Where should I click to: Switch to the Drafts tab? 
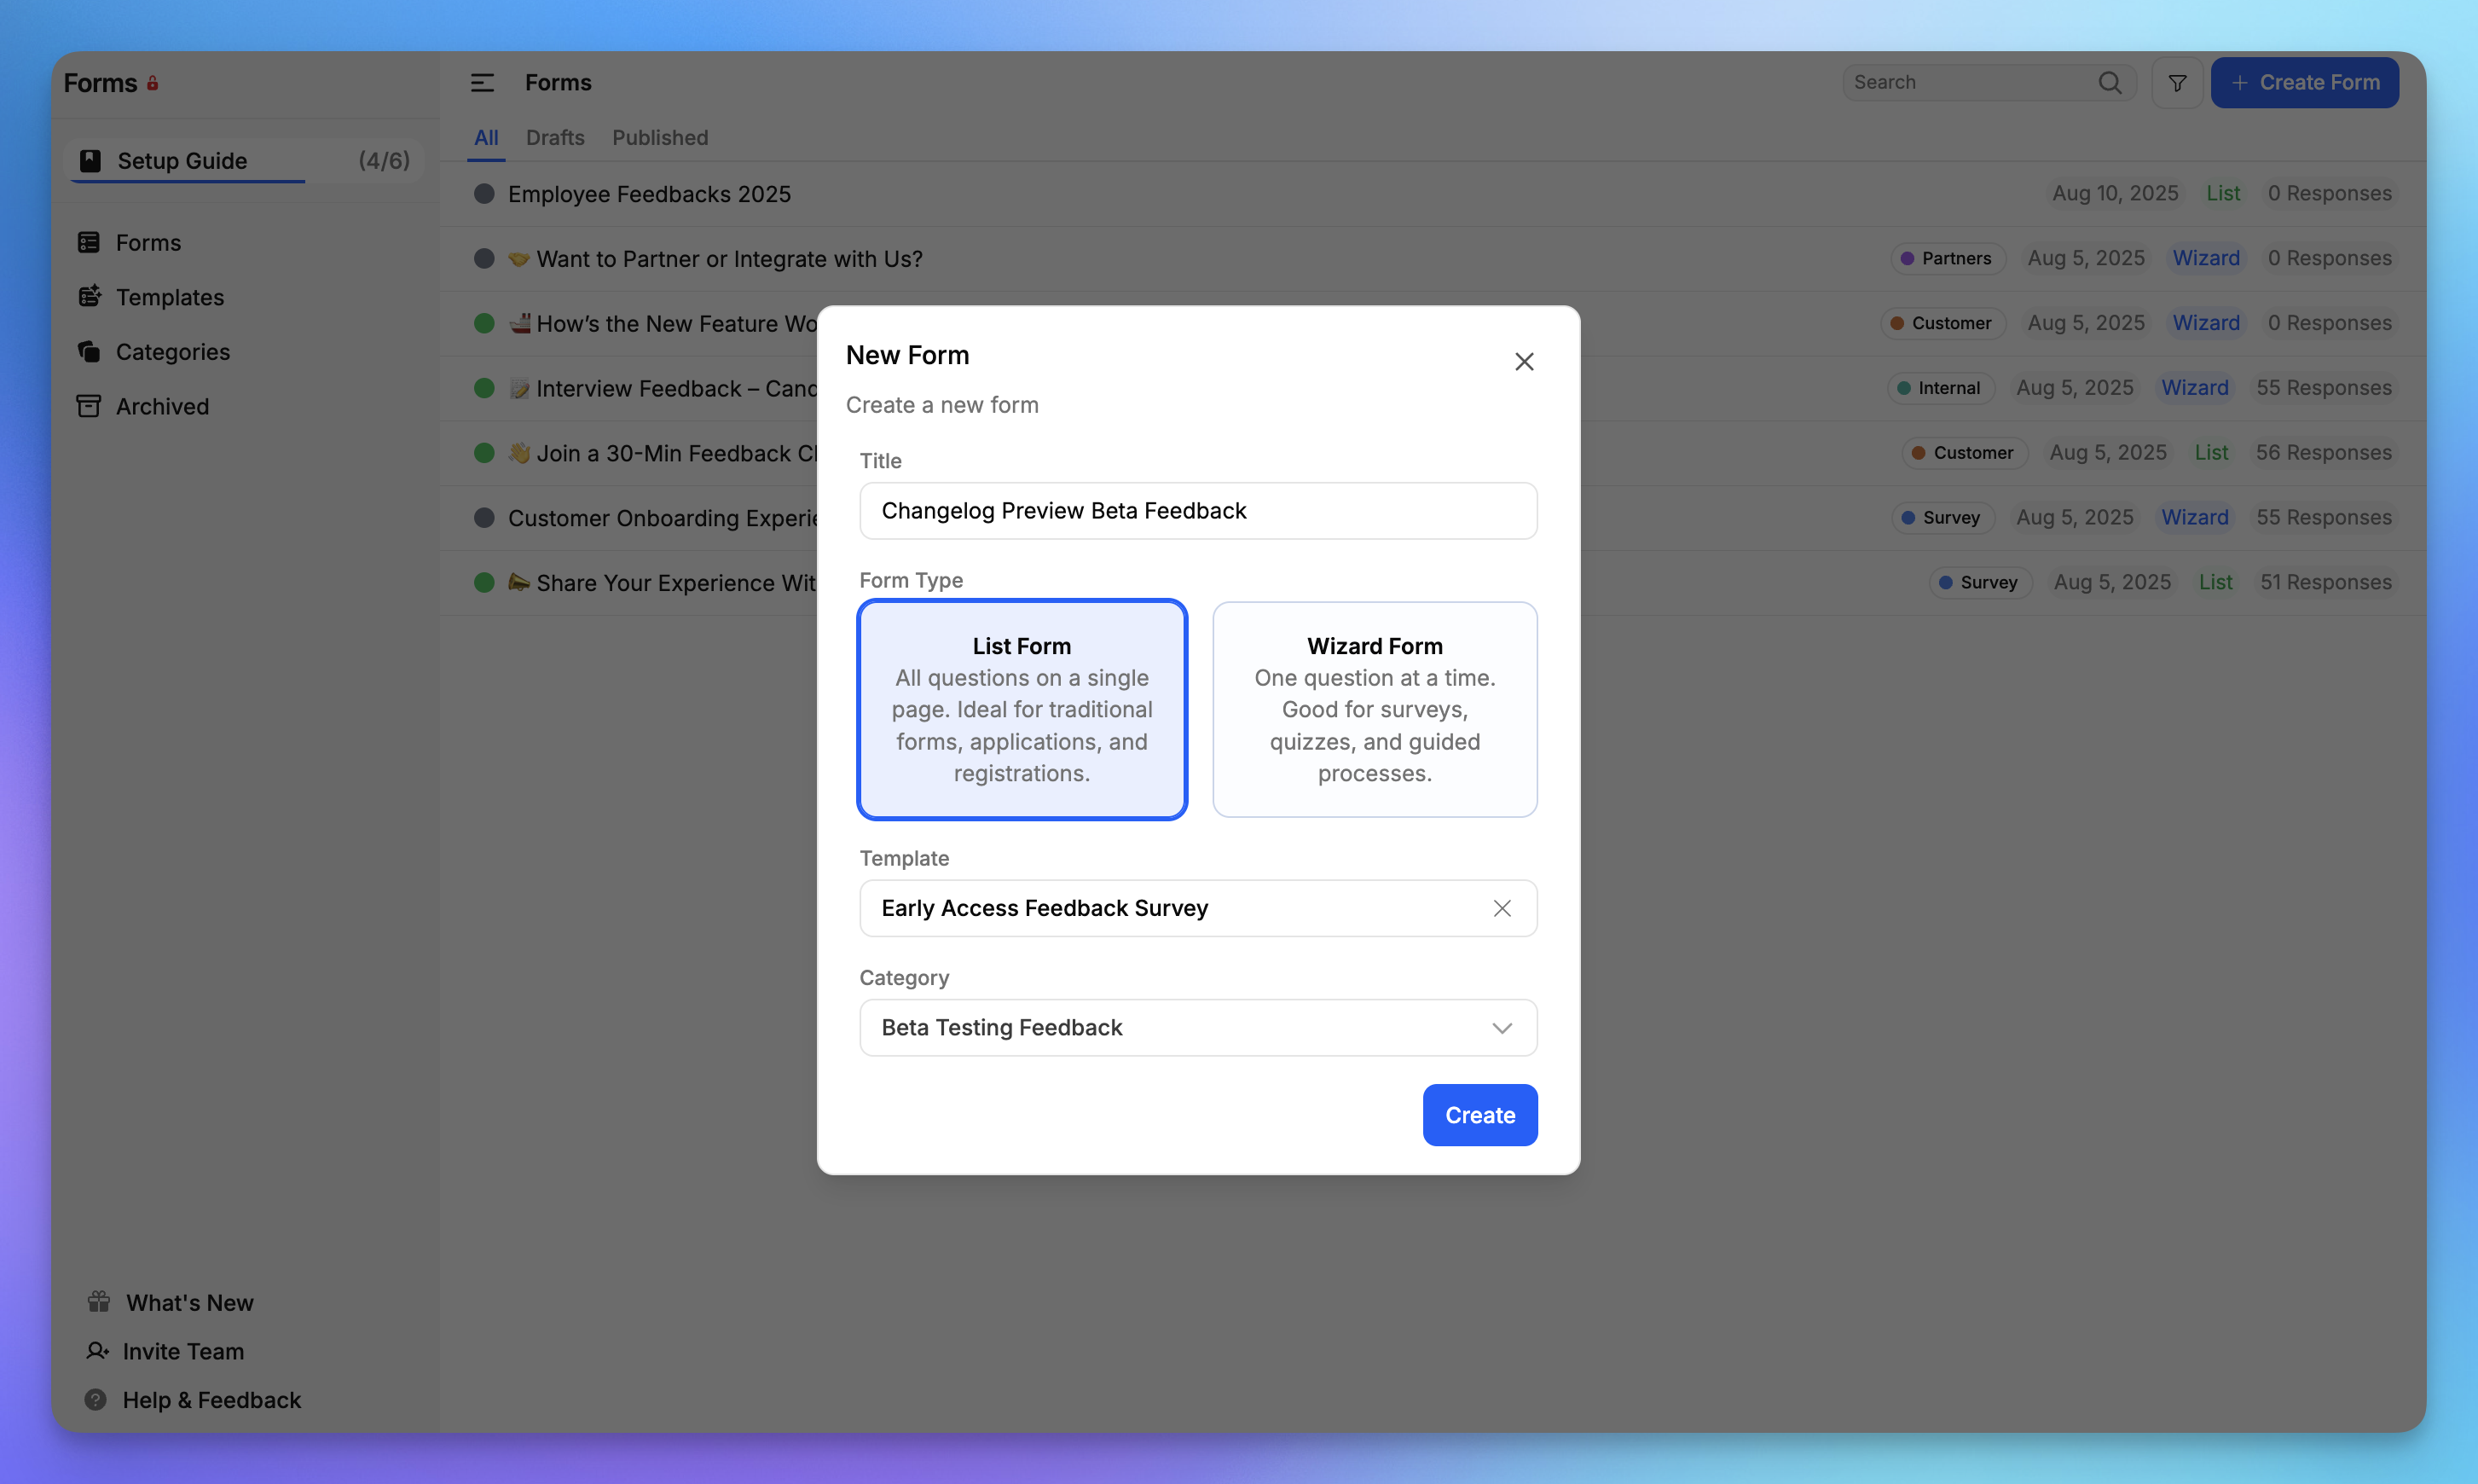point(555,138)
